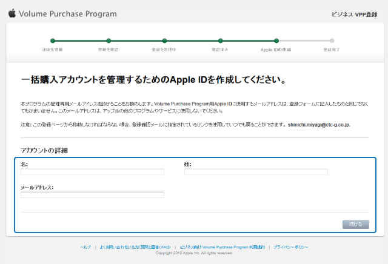The width and height of the screenshot is (388, 264).
Task: Click the gray 登録完了 step dot
Action: 332,41
